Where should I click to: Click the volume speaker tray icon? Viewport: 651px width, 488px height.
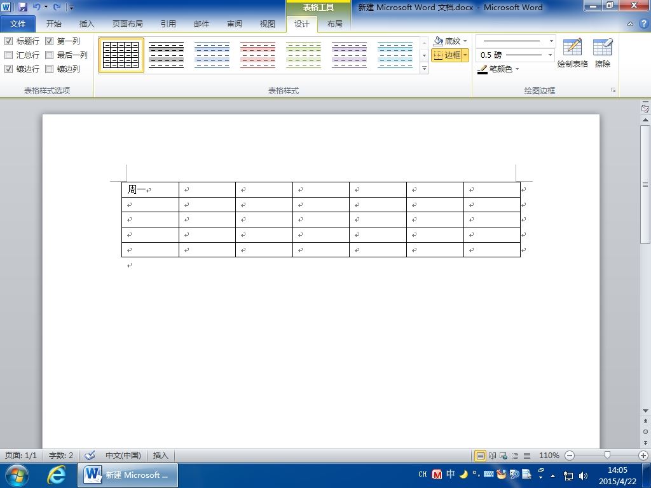click(584, 476)
